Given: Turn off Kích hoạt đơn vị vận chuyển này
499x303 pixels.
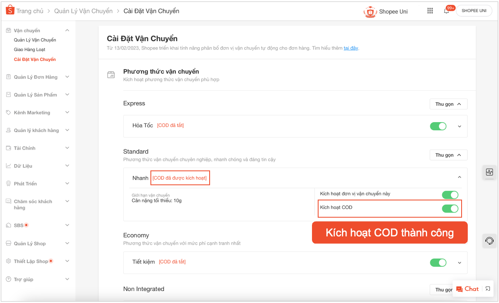Looking at the screenshot, I should coord(450,195).
